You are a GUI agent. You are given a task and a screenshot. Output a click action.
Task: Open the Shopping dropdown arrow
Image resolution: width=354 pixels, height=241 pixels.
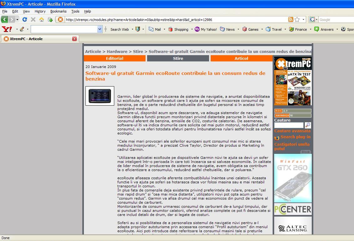pyautogui.click(x=192, y=29)
